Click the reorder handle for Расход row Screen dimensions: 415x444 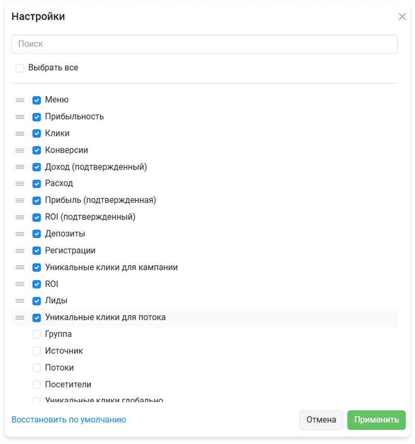coord(20,184)
